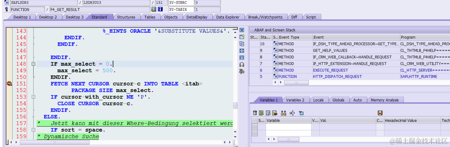Viewport: 450px width, 147px height.
Task: Click the row selector of first Variables row
Action: [x=255, y=127]
